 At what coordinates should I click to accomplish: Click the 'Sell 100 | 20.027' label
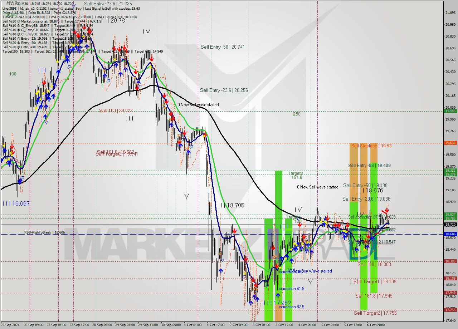tap(116, 111)
